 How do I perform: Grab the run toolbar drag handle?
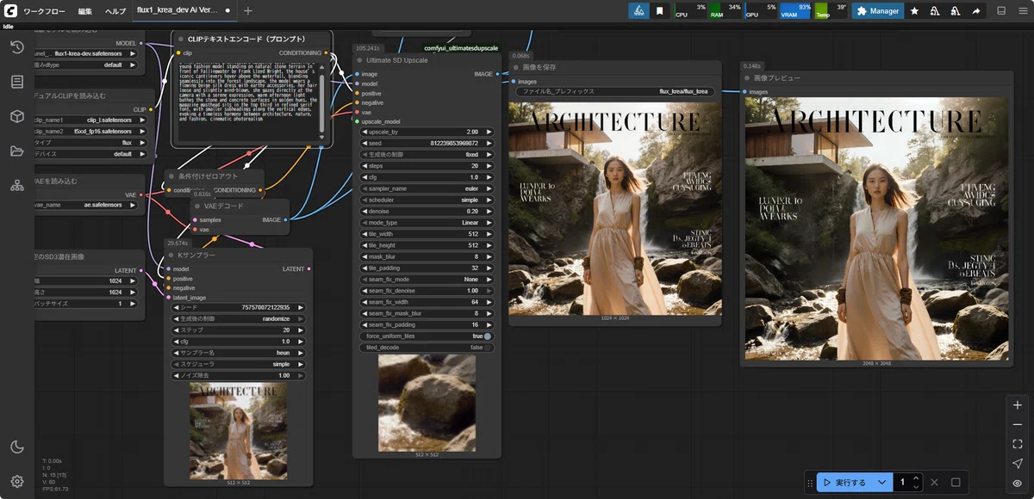pos(810,483)
